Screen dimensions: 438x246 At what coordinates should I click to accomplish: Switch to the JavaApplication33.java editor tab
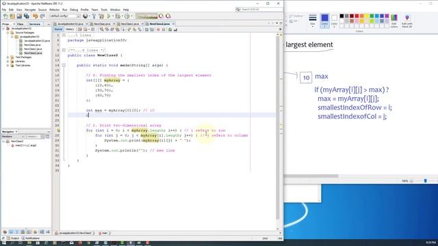70,24
